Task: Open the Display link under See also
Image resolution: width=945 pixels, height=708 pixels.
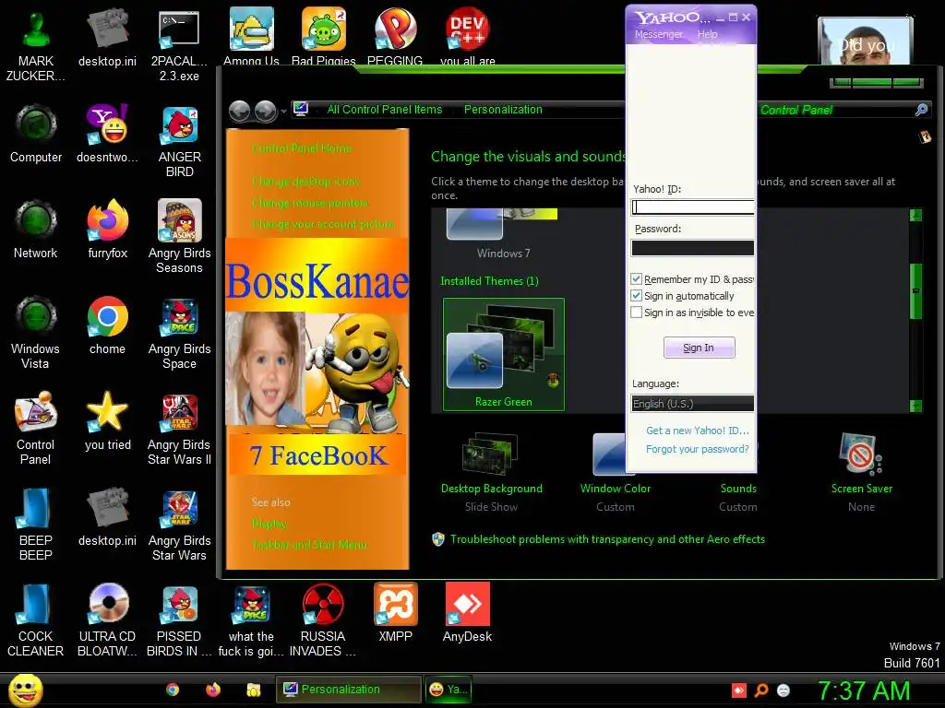Action: [x=269, y=524]
